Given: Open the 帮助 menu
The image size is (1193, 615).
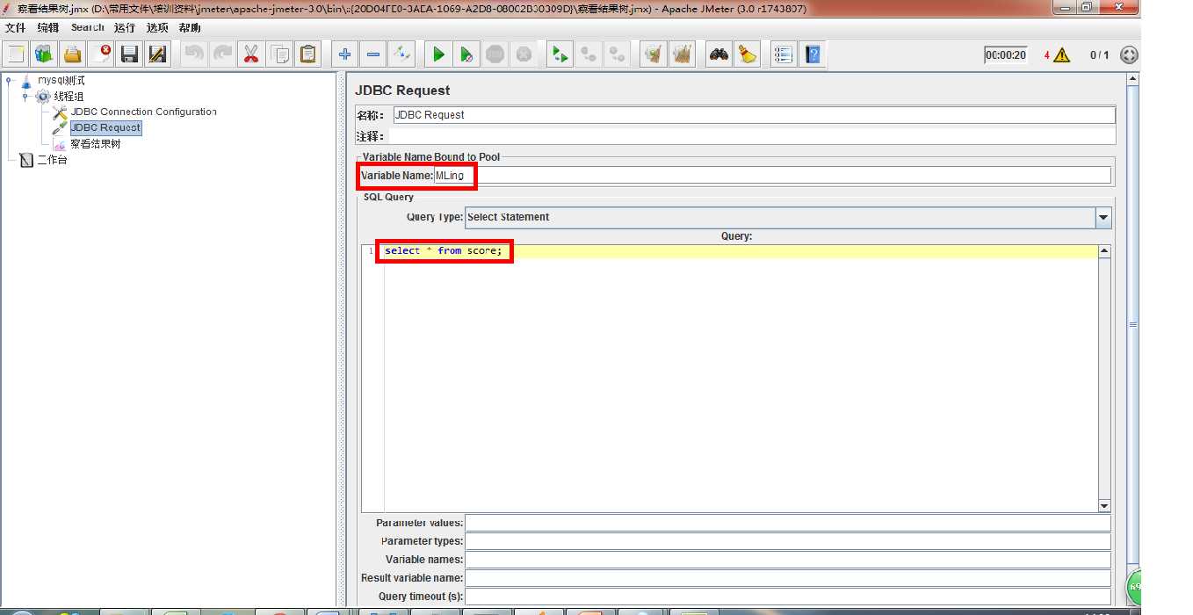Looking at the screenshot, I should 190,28.
